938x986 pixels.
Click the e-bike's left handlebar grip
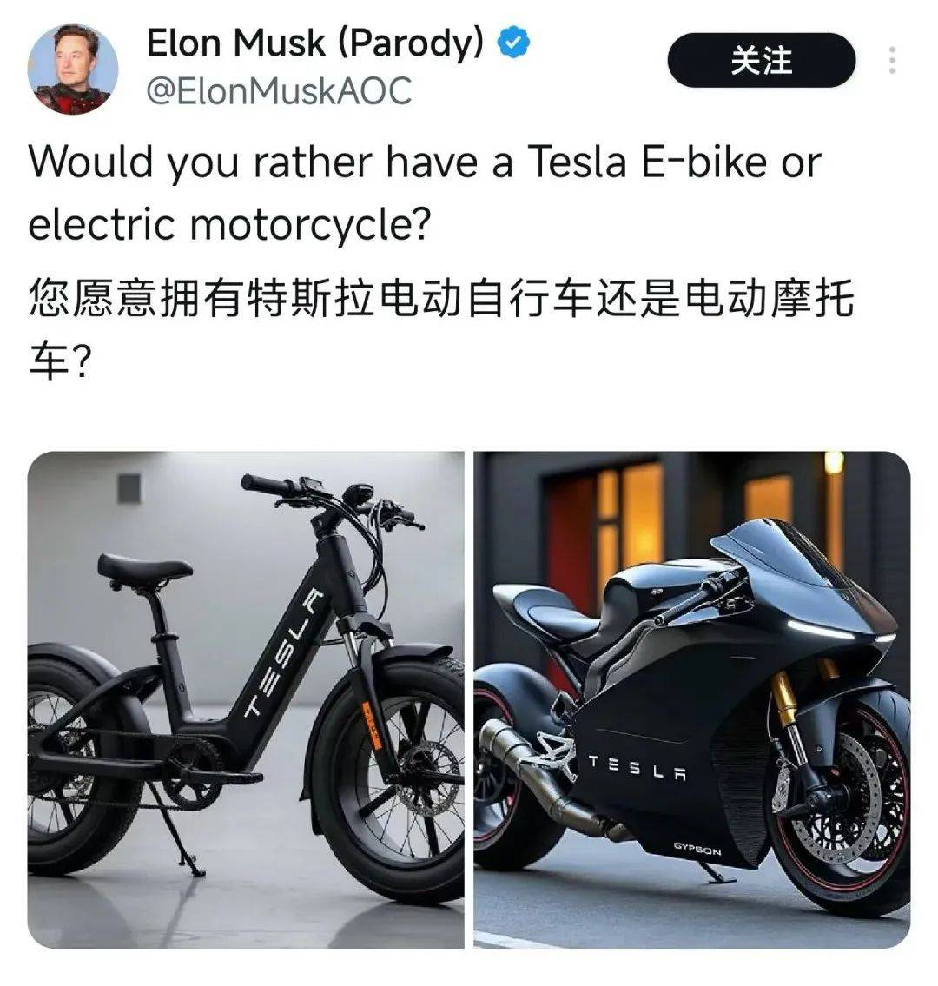[x=265, y=485]
